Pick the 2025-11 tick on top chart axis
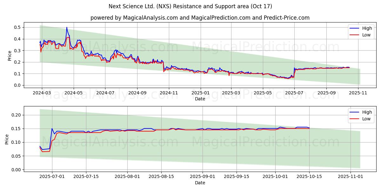The width and height of the screenshot is (381, 190). (x=358, y=93)
